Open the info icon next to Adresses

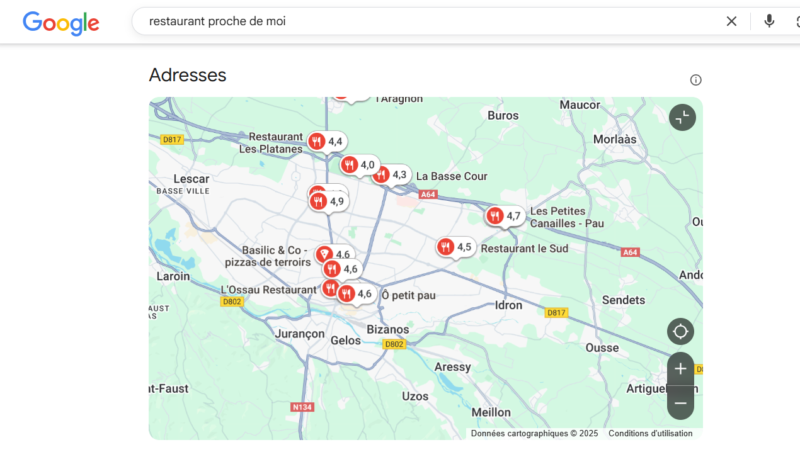click(x=695, y=80)
